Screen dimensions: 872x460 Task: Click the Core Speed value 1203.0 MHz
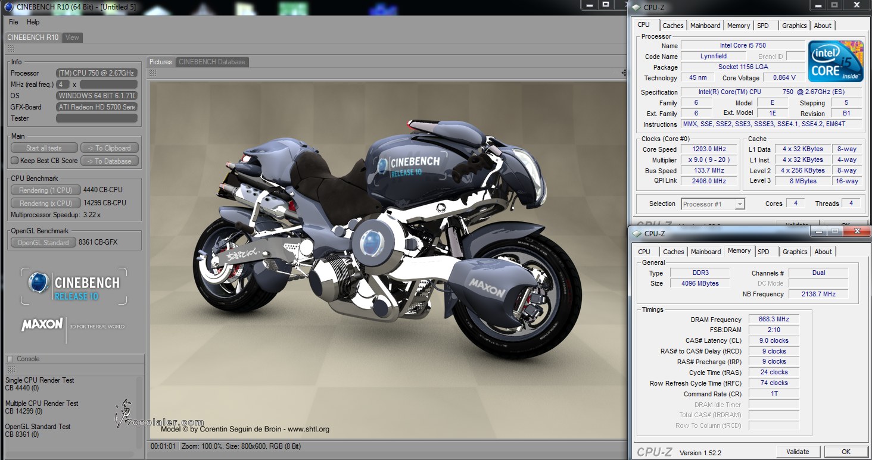tap(709, 149)
